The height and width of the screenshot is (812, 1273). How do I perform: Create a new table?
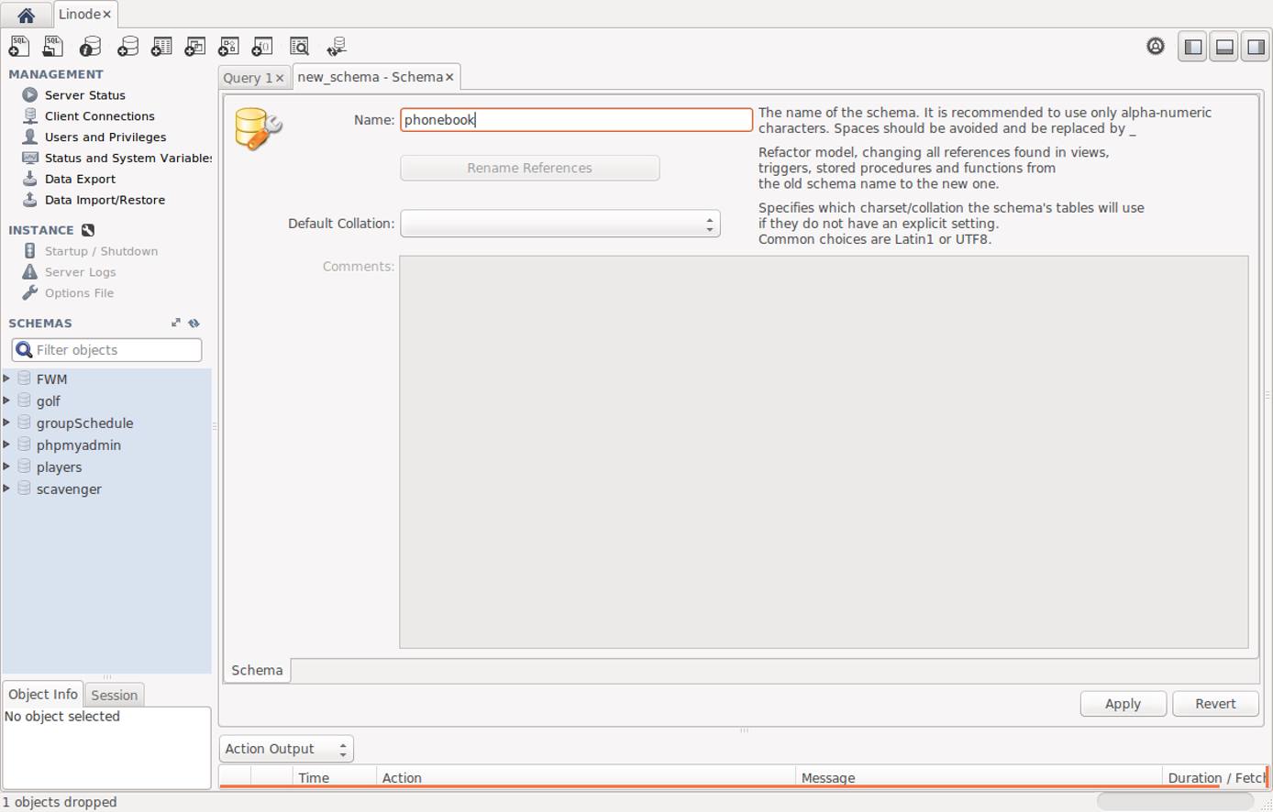(x=161, y=46)
